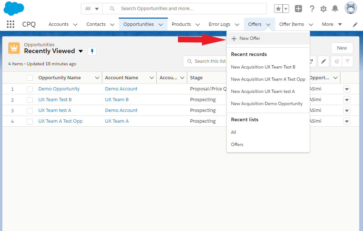363x231 pixels.
Task: Open the Recently Viewed list view switcher
Action: [x=81, y=51]
